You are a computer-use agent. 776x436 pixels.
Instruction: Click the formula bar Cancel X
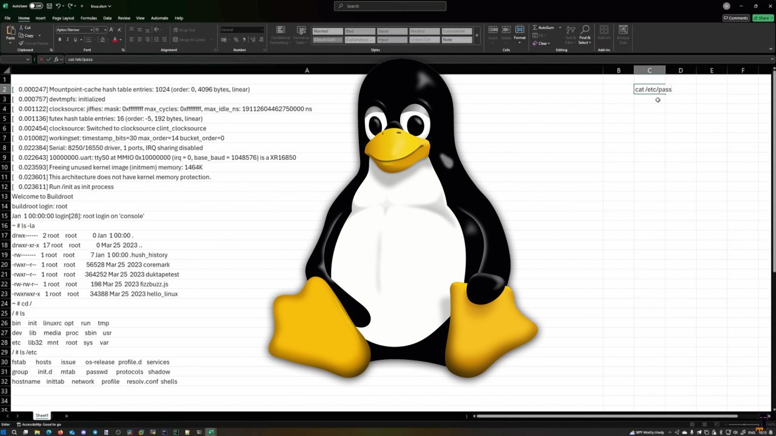coord(41,59)
